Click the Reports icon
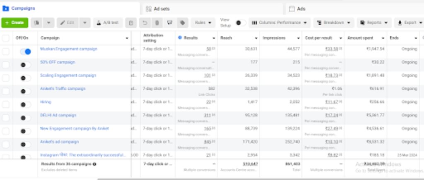The width and height of the screenshot is (424, 180). pos(363,23)
